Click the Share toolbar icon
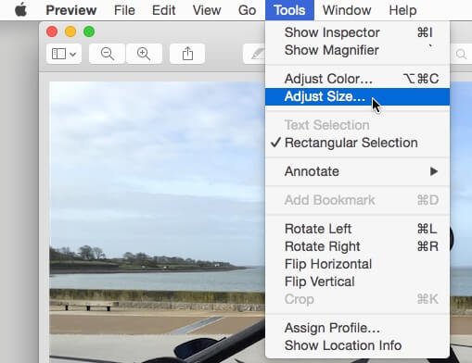This screenshot has height=363, width=472. 187,54
